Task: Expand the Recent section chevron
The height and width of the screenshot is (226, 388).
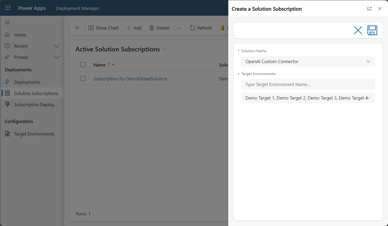Action: tap(57, 46)
